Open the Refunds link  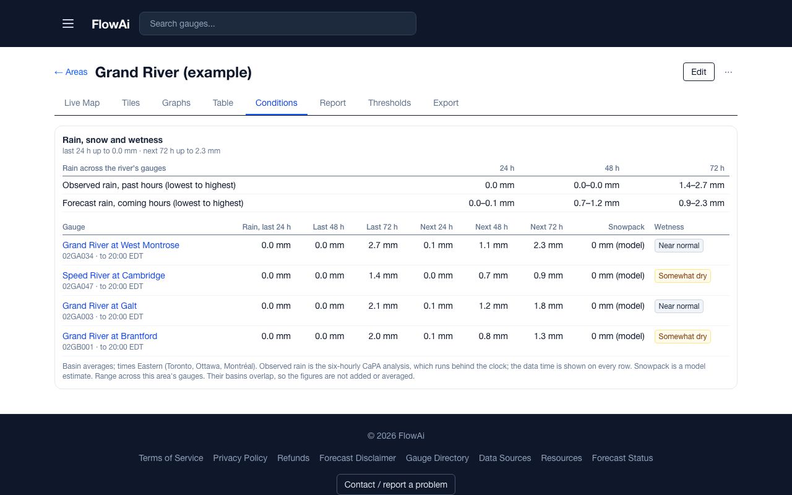[293, 458]
